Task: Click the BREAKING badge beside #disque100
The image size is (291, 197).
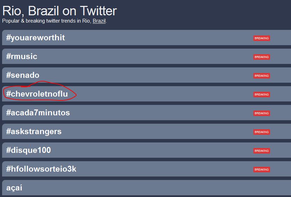Action: (x=262, y=151)
